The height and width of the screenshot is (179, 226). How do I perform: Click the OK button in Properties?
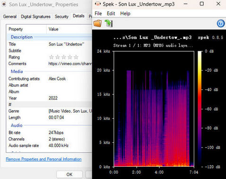coord(70,174)
